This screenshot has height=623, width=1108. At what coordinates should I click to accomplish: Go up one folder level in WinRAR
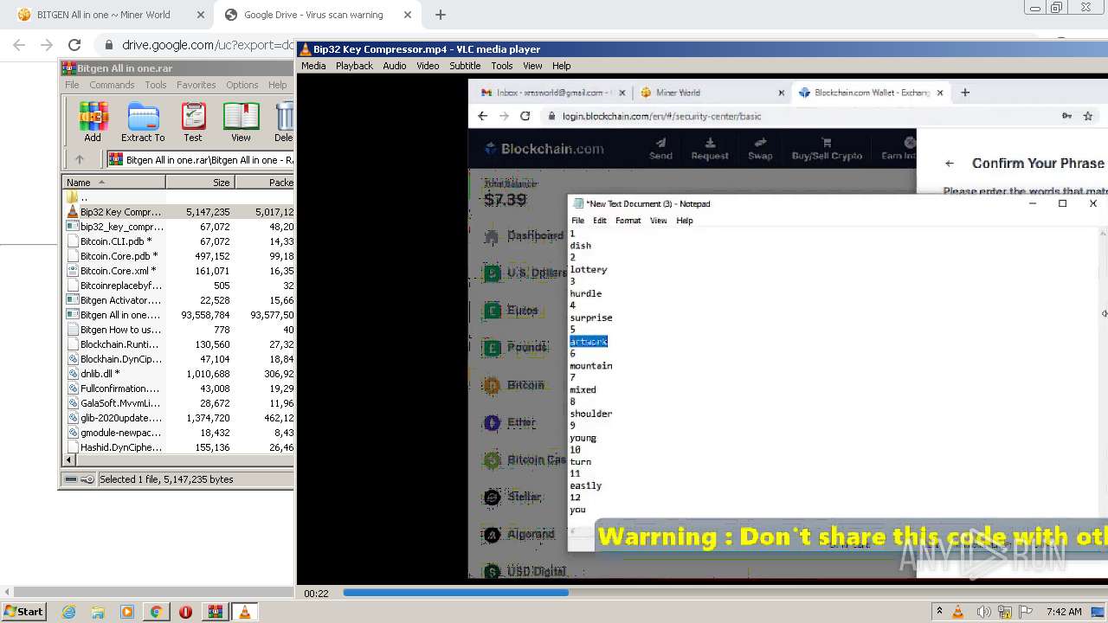pyautogui.click(x=80, y=159)
